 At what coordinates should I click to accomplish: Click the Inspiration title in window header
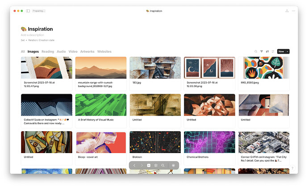(x=156, y=11)
